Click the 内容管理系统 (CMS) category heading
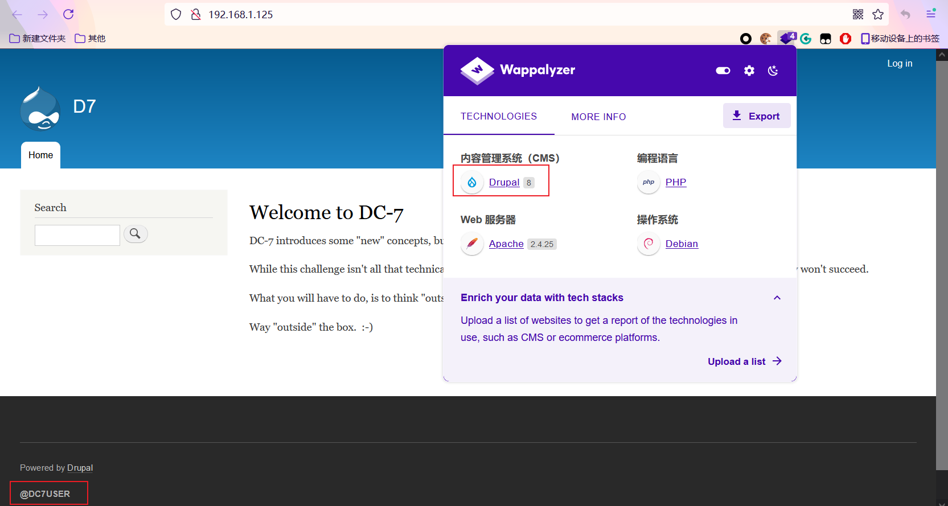This screenshot has width=948, height=506. tap(510, 158)
